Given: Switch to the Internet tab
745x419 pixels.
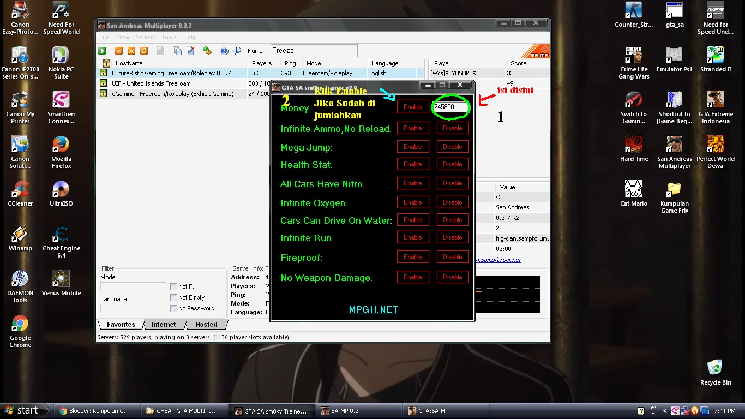Looking at the screenshot, I should pos(164,324).
